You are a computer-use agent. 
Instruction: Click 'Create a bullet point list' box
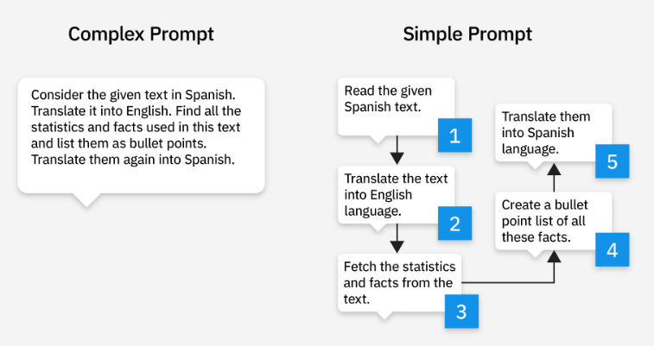tap(554, 221)
